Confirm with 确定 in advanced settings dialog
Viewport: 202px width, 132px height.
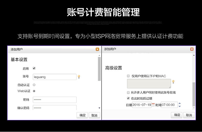pos(177,115)
